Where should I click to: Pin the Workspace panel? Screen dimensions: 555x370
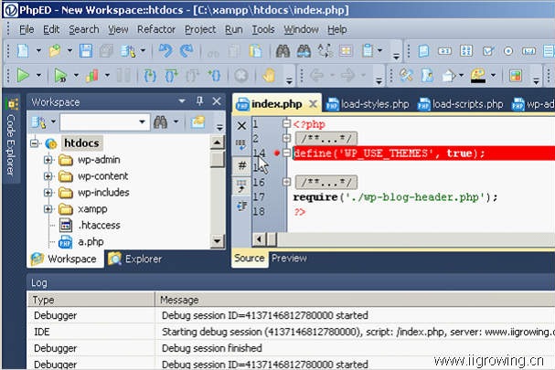pos(199,101)
